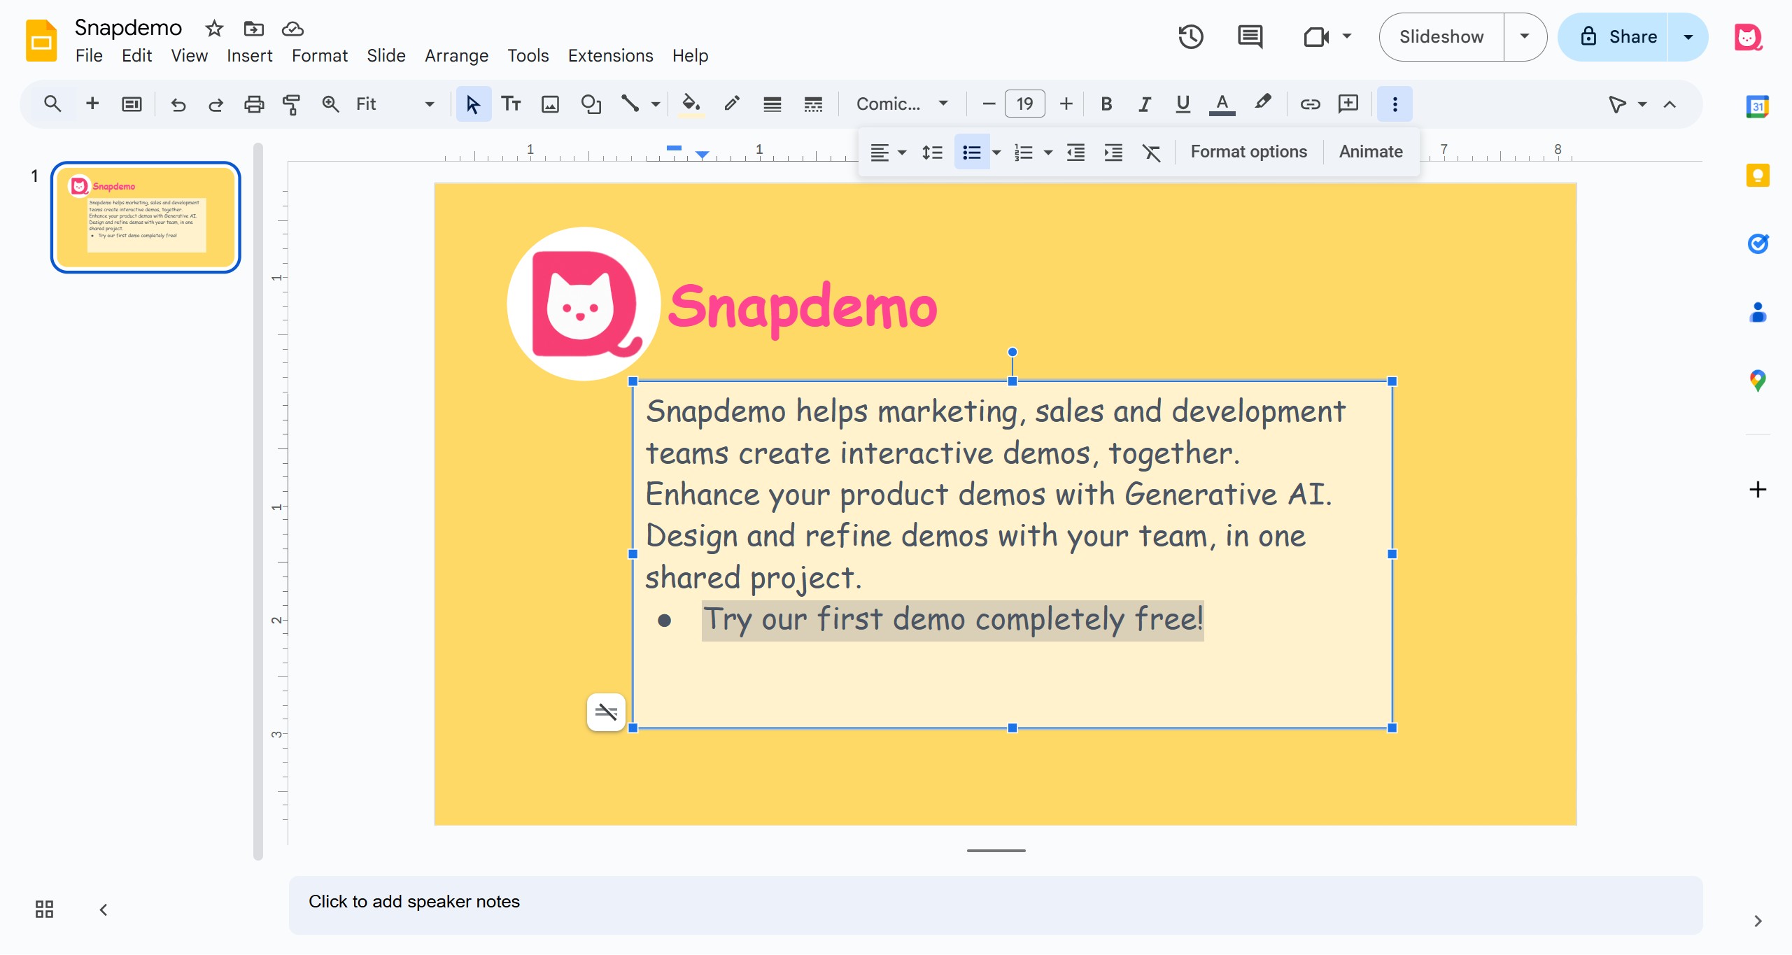
Task: Open the Format menu
Action: pyautogui.click(x=319, y=55)
